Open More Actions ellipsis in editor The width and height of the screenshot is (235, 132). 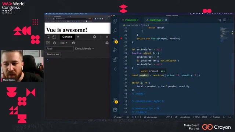tap(229, 20)
